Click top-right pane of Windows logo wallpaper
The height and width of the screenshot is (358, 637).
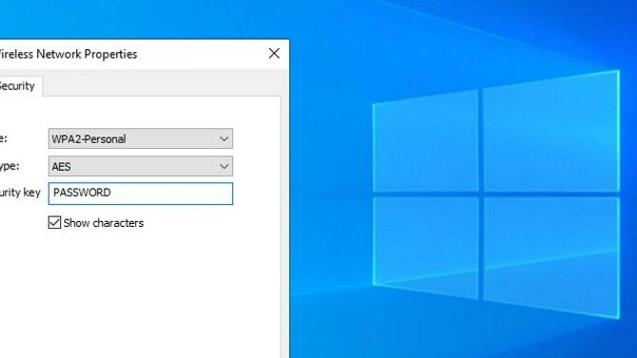[x=551, y=133]
